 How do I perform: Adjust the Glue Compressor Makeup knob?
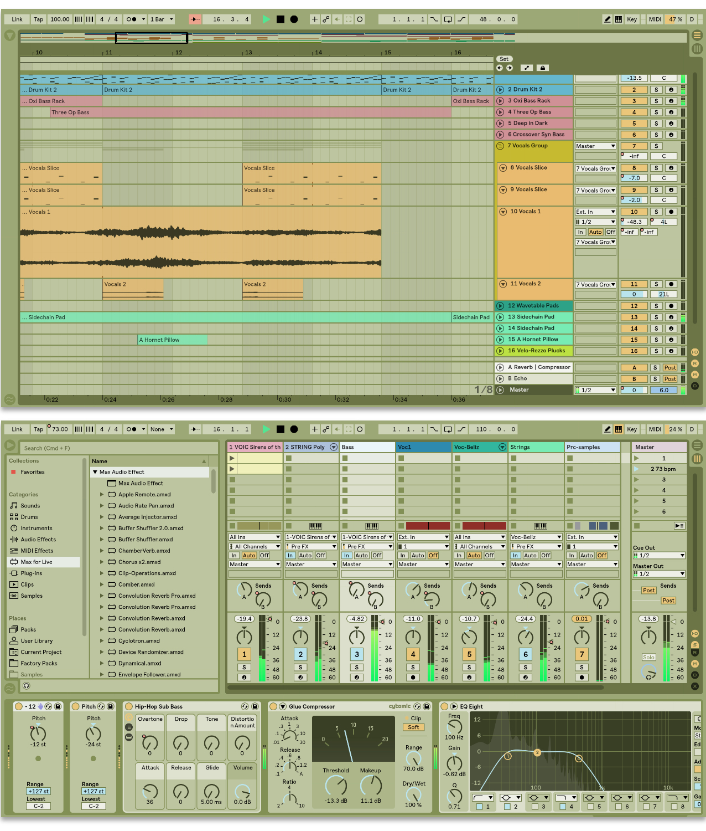[x=371, y=785]
